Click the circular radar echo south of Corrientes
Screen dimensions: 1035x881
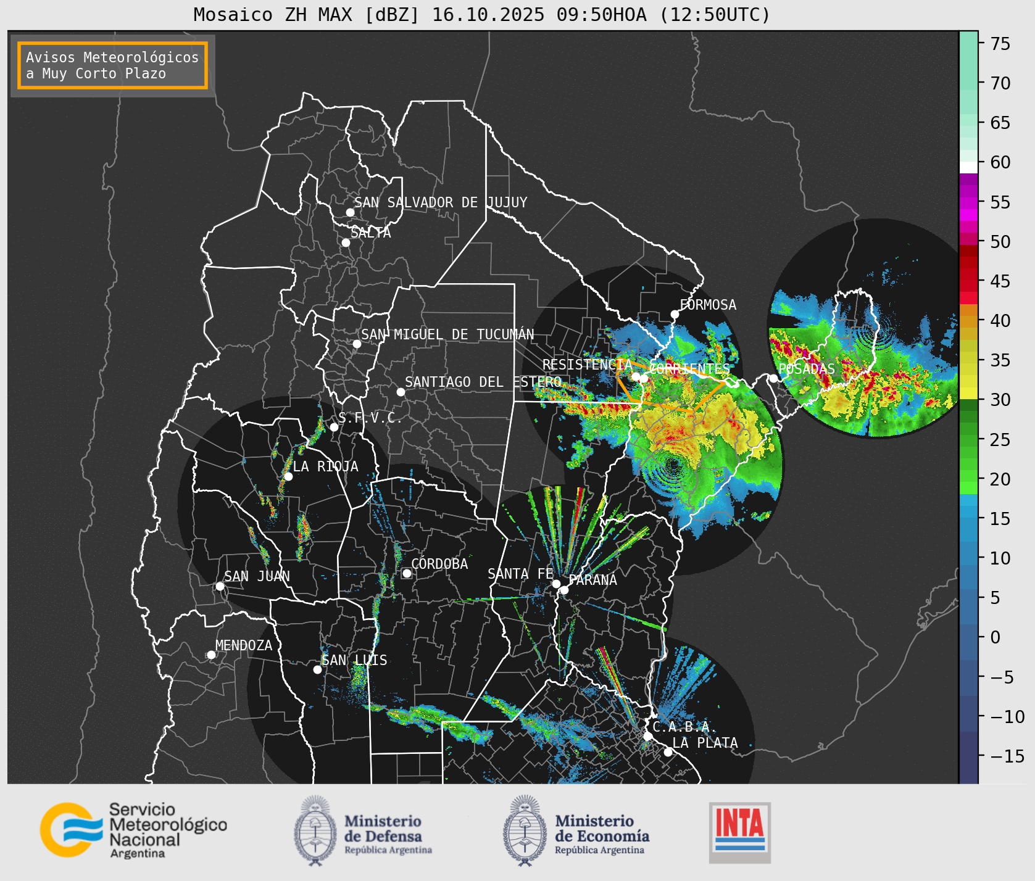click(x=673, y=465)
